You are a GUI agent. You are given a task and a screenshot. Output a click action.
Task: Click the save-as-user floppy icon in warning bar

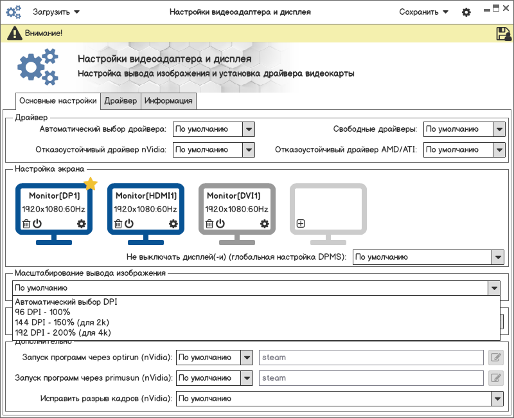[x=504, y=34]
